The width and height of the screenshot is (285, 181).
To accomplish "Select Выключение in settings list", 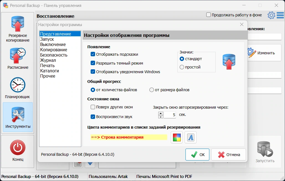I will [x=60, y=44].
